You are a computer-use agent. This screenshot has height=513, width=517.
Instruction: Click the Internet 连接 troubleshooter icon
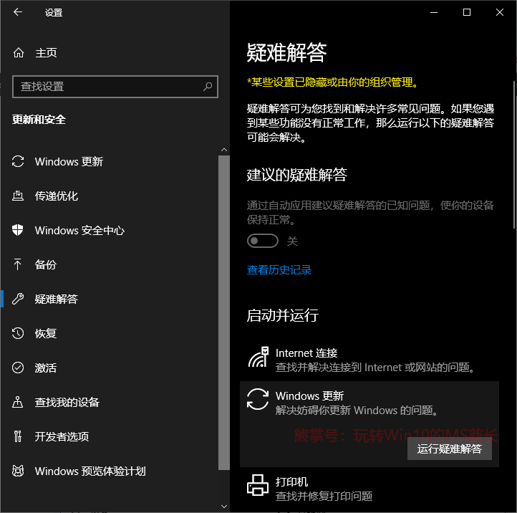[258, 357]
